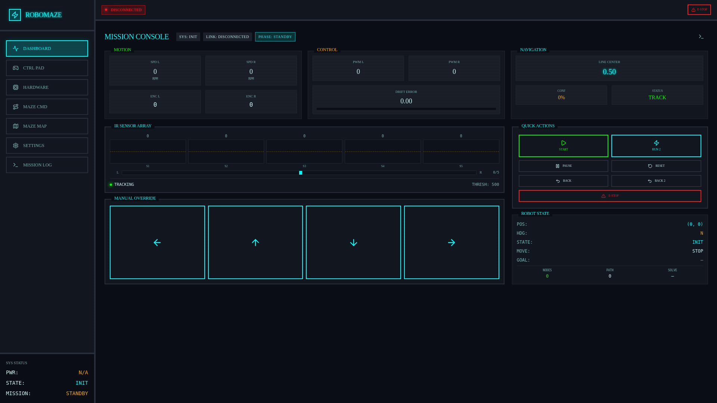This screenshot has height=403, width=717.
Task: Switch to the Hardware page
Action: [47, 87]
